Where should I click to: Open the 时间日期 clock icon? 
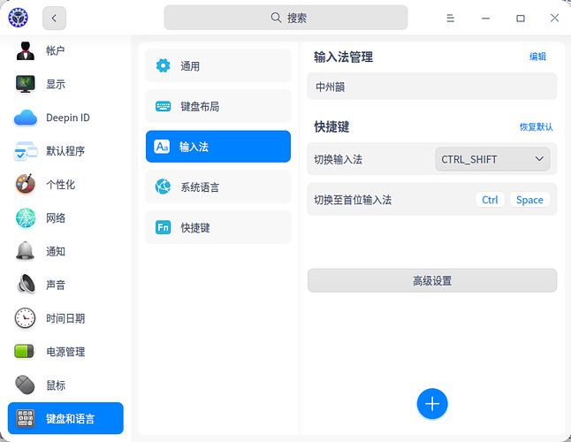(x=25, y=318)
